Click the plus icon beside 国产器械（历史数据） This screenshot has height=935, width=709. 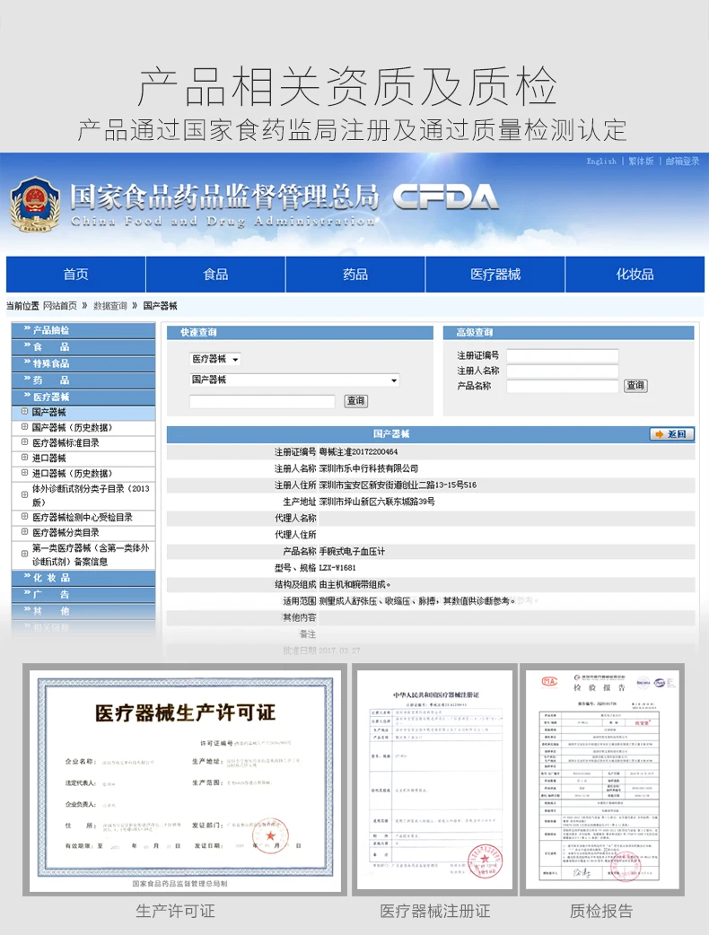24,427
